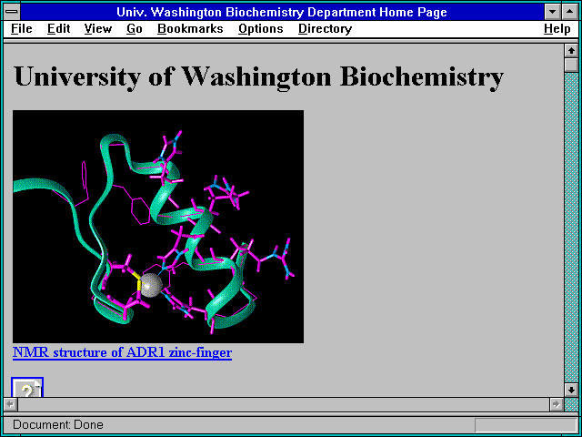Click the vertical scrollbar up arrow
The width and height of the screenshot is (582, 437).
[571, 51]
